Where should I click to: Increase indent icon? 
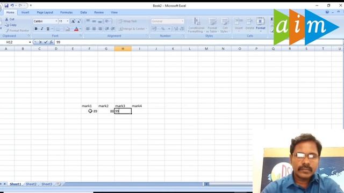113,29
